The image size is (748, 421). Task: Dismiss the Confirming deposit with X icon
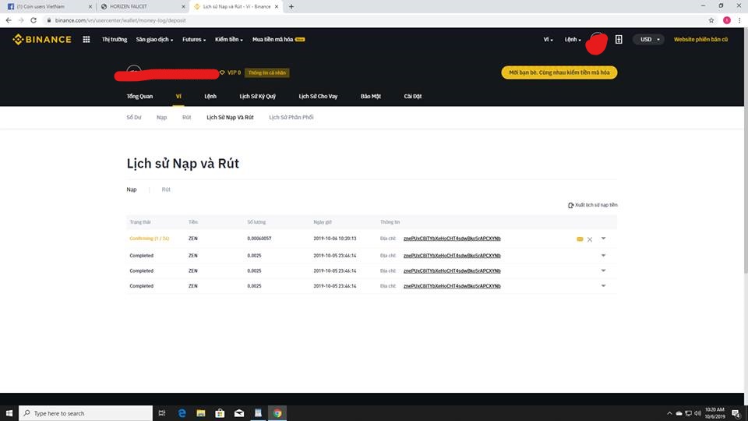point(590,239)
